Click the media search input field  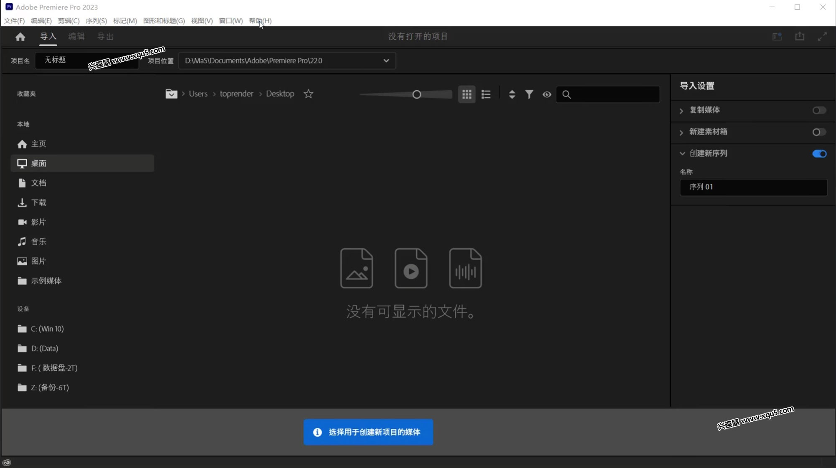(x=608, y=94)
